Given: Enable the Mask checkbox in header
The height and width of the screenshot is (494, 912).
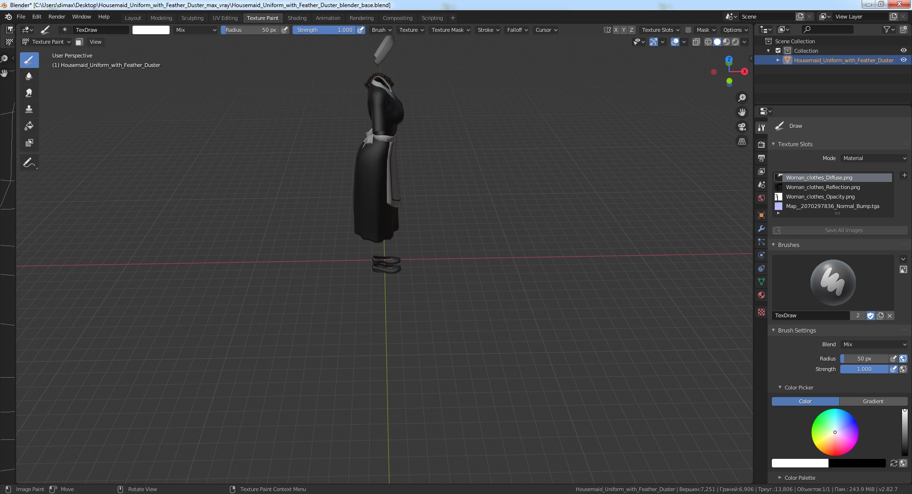Looking at the screenshot, I should (x=688, y=30).
